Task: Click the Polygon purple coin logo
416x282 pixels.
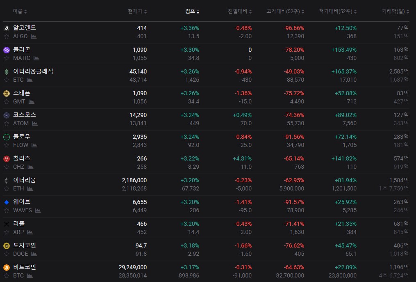Action: click(x=7, y=50)
